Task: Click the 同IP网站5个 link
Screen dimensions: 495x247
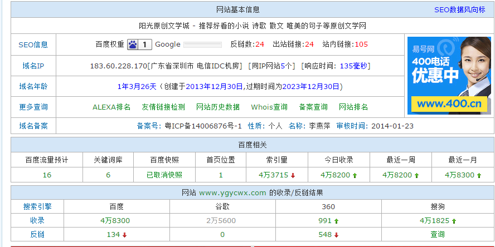Action: pyautogui.click(x=271, y=66)
